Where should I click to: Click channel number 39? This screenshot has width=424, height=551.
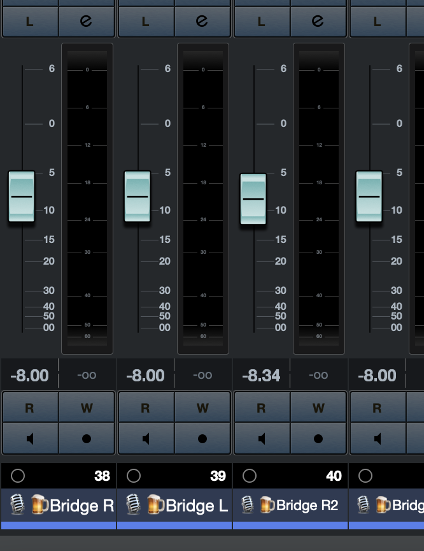click(x=218, y=476)
